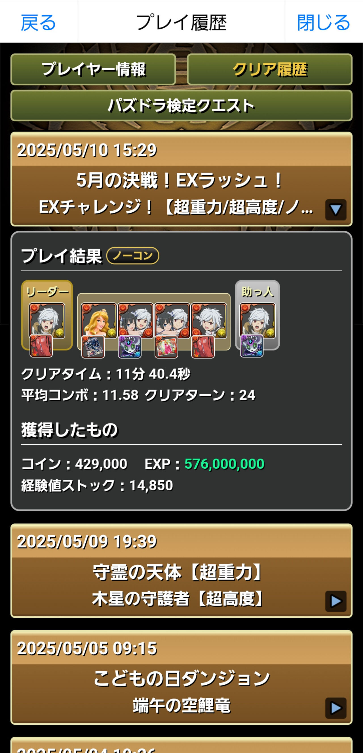The width and height of the screenshot is (363, 753).
Task: Switch to クリア履歴 tab
Action: (270, 69)
